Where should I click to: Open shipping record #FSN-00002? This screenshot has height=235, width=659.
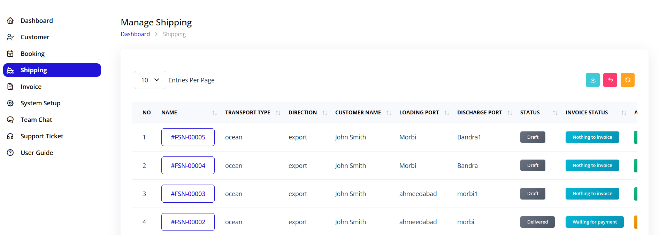click(x=188, y=222)
